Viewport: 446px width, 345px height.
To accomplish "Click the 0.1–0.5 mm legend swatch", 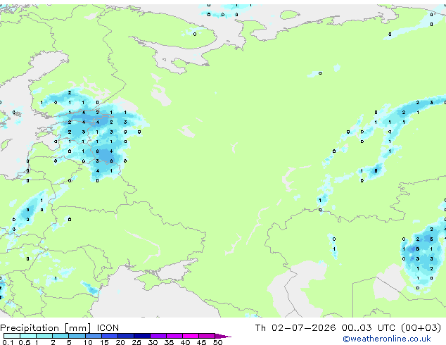I will (x=12, y=336).
